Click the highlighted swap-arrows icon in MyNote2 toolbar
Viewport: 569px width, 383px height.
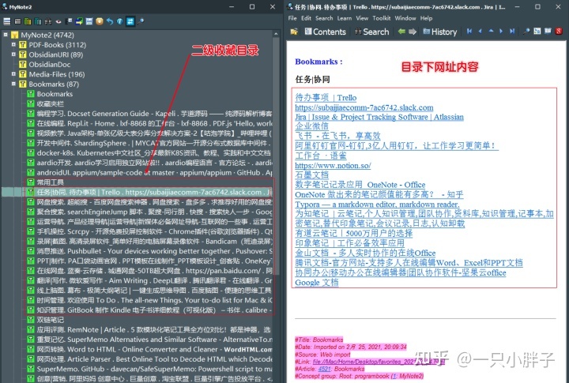[x=130, y=21]
